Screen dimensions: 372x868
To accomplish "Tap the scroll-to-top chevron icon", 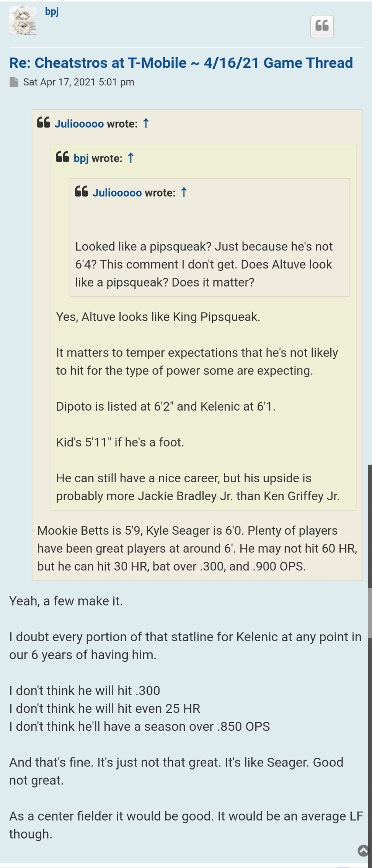I will pyautogui.click(x=363, y=851).
